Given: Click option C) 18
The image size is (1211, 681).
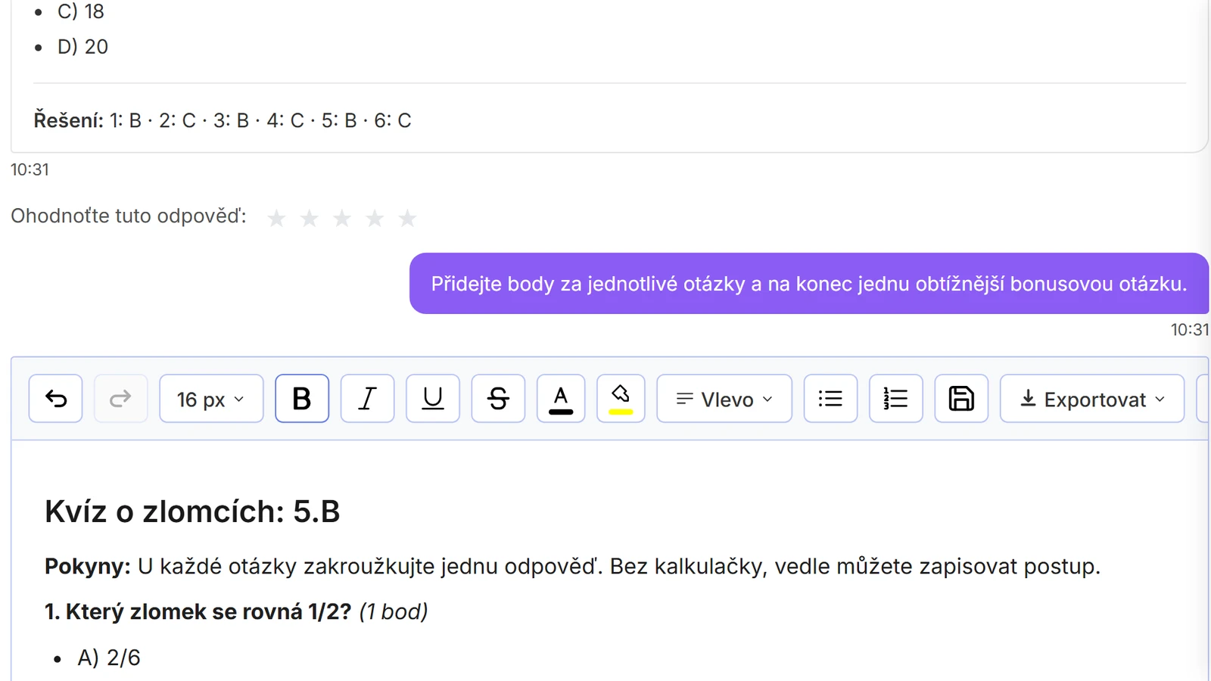Looking at the screenshot, I should 81,11.
